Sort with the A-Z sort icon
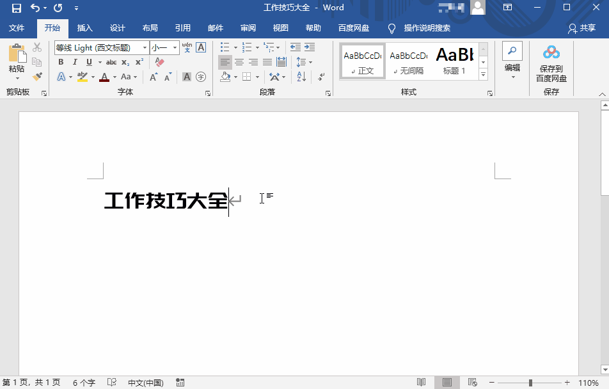This screenshot has height=389, width=609. [301, 77]
